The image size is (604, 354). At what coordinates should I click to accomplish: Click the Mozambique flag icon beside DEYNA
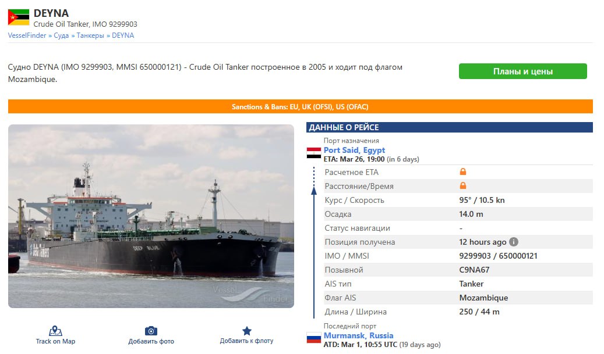point(19,17)
